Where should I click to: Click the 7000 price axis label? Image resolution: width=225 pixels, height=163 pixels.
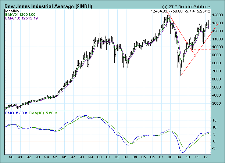(216, 71)
